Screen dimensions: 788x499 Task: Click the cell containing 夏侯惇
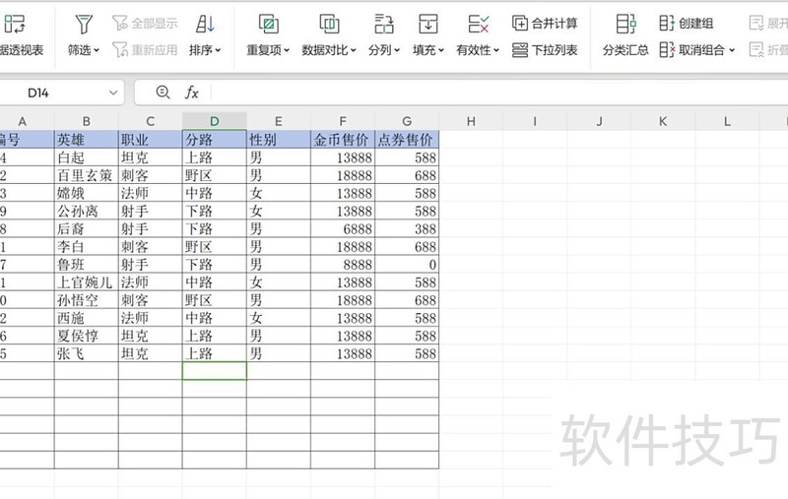[87, 336]
